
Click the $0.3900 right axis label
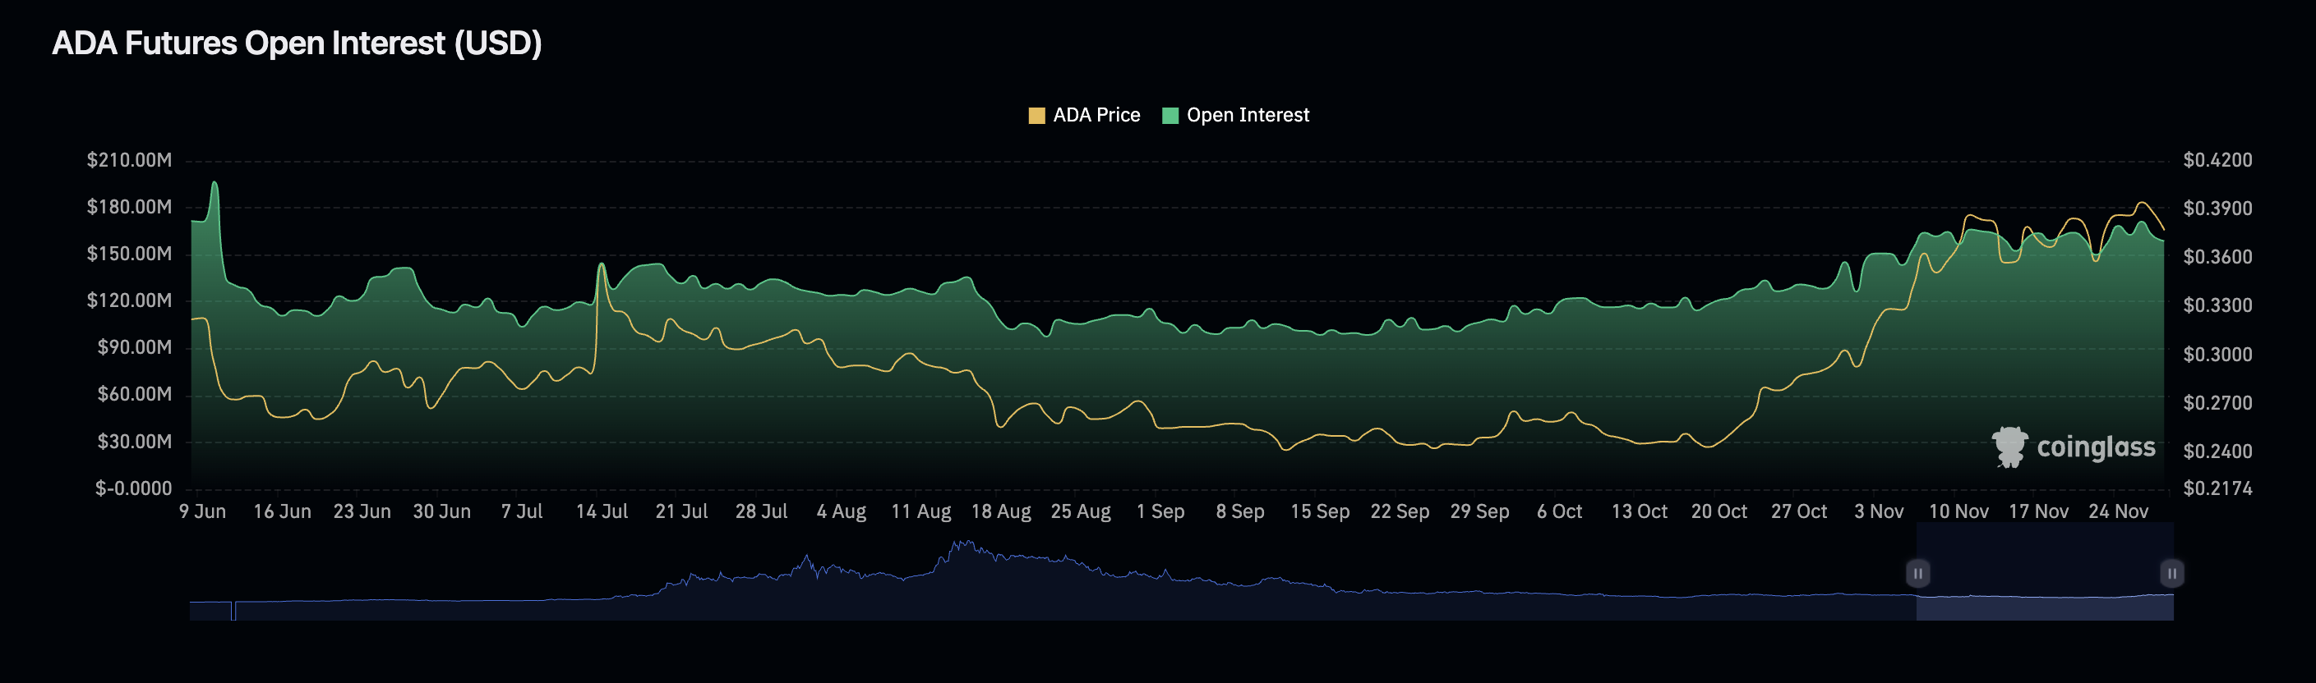(2218, 209)
